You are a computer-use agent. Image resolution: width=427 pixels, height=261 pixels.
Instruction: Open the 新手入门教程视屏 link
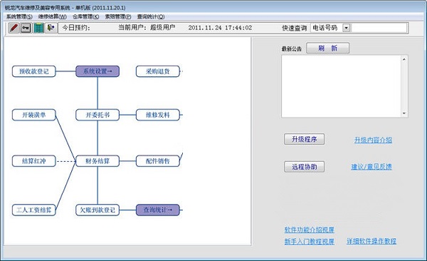coord(309,241)
